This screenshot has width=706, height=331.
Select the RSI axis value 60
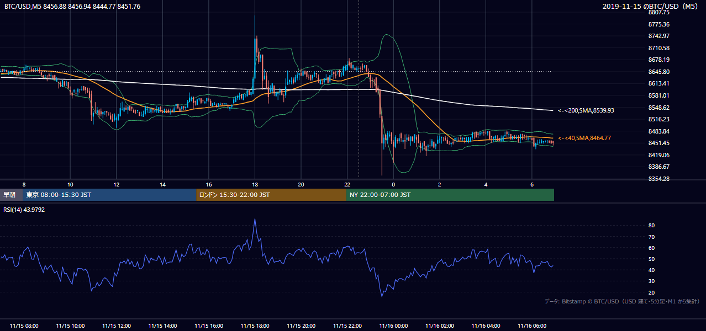652,248
